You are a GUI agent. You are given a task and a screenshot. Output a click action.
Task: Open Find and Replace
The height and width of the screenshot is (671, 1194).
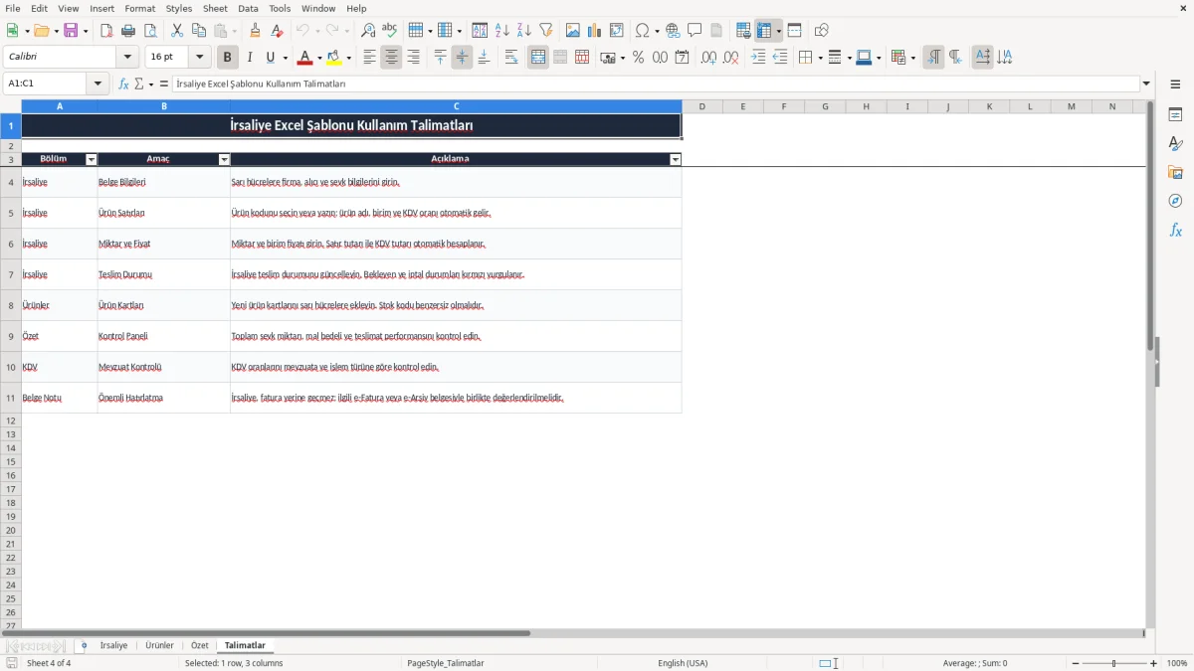point(368,31)
